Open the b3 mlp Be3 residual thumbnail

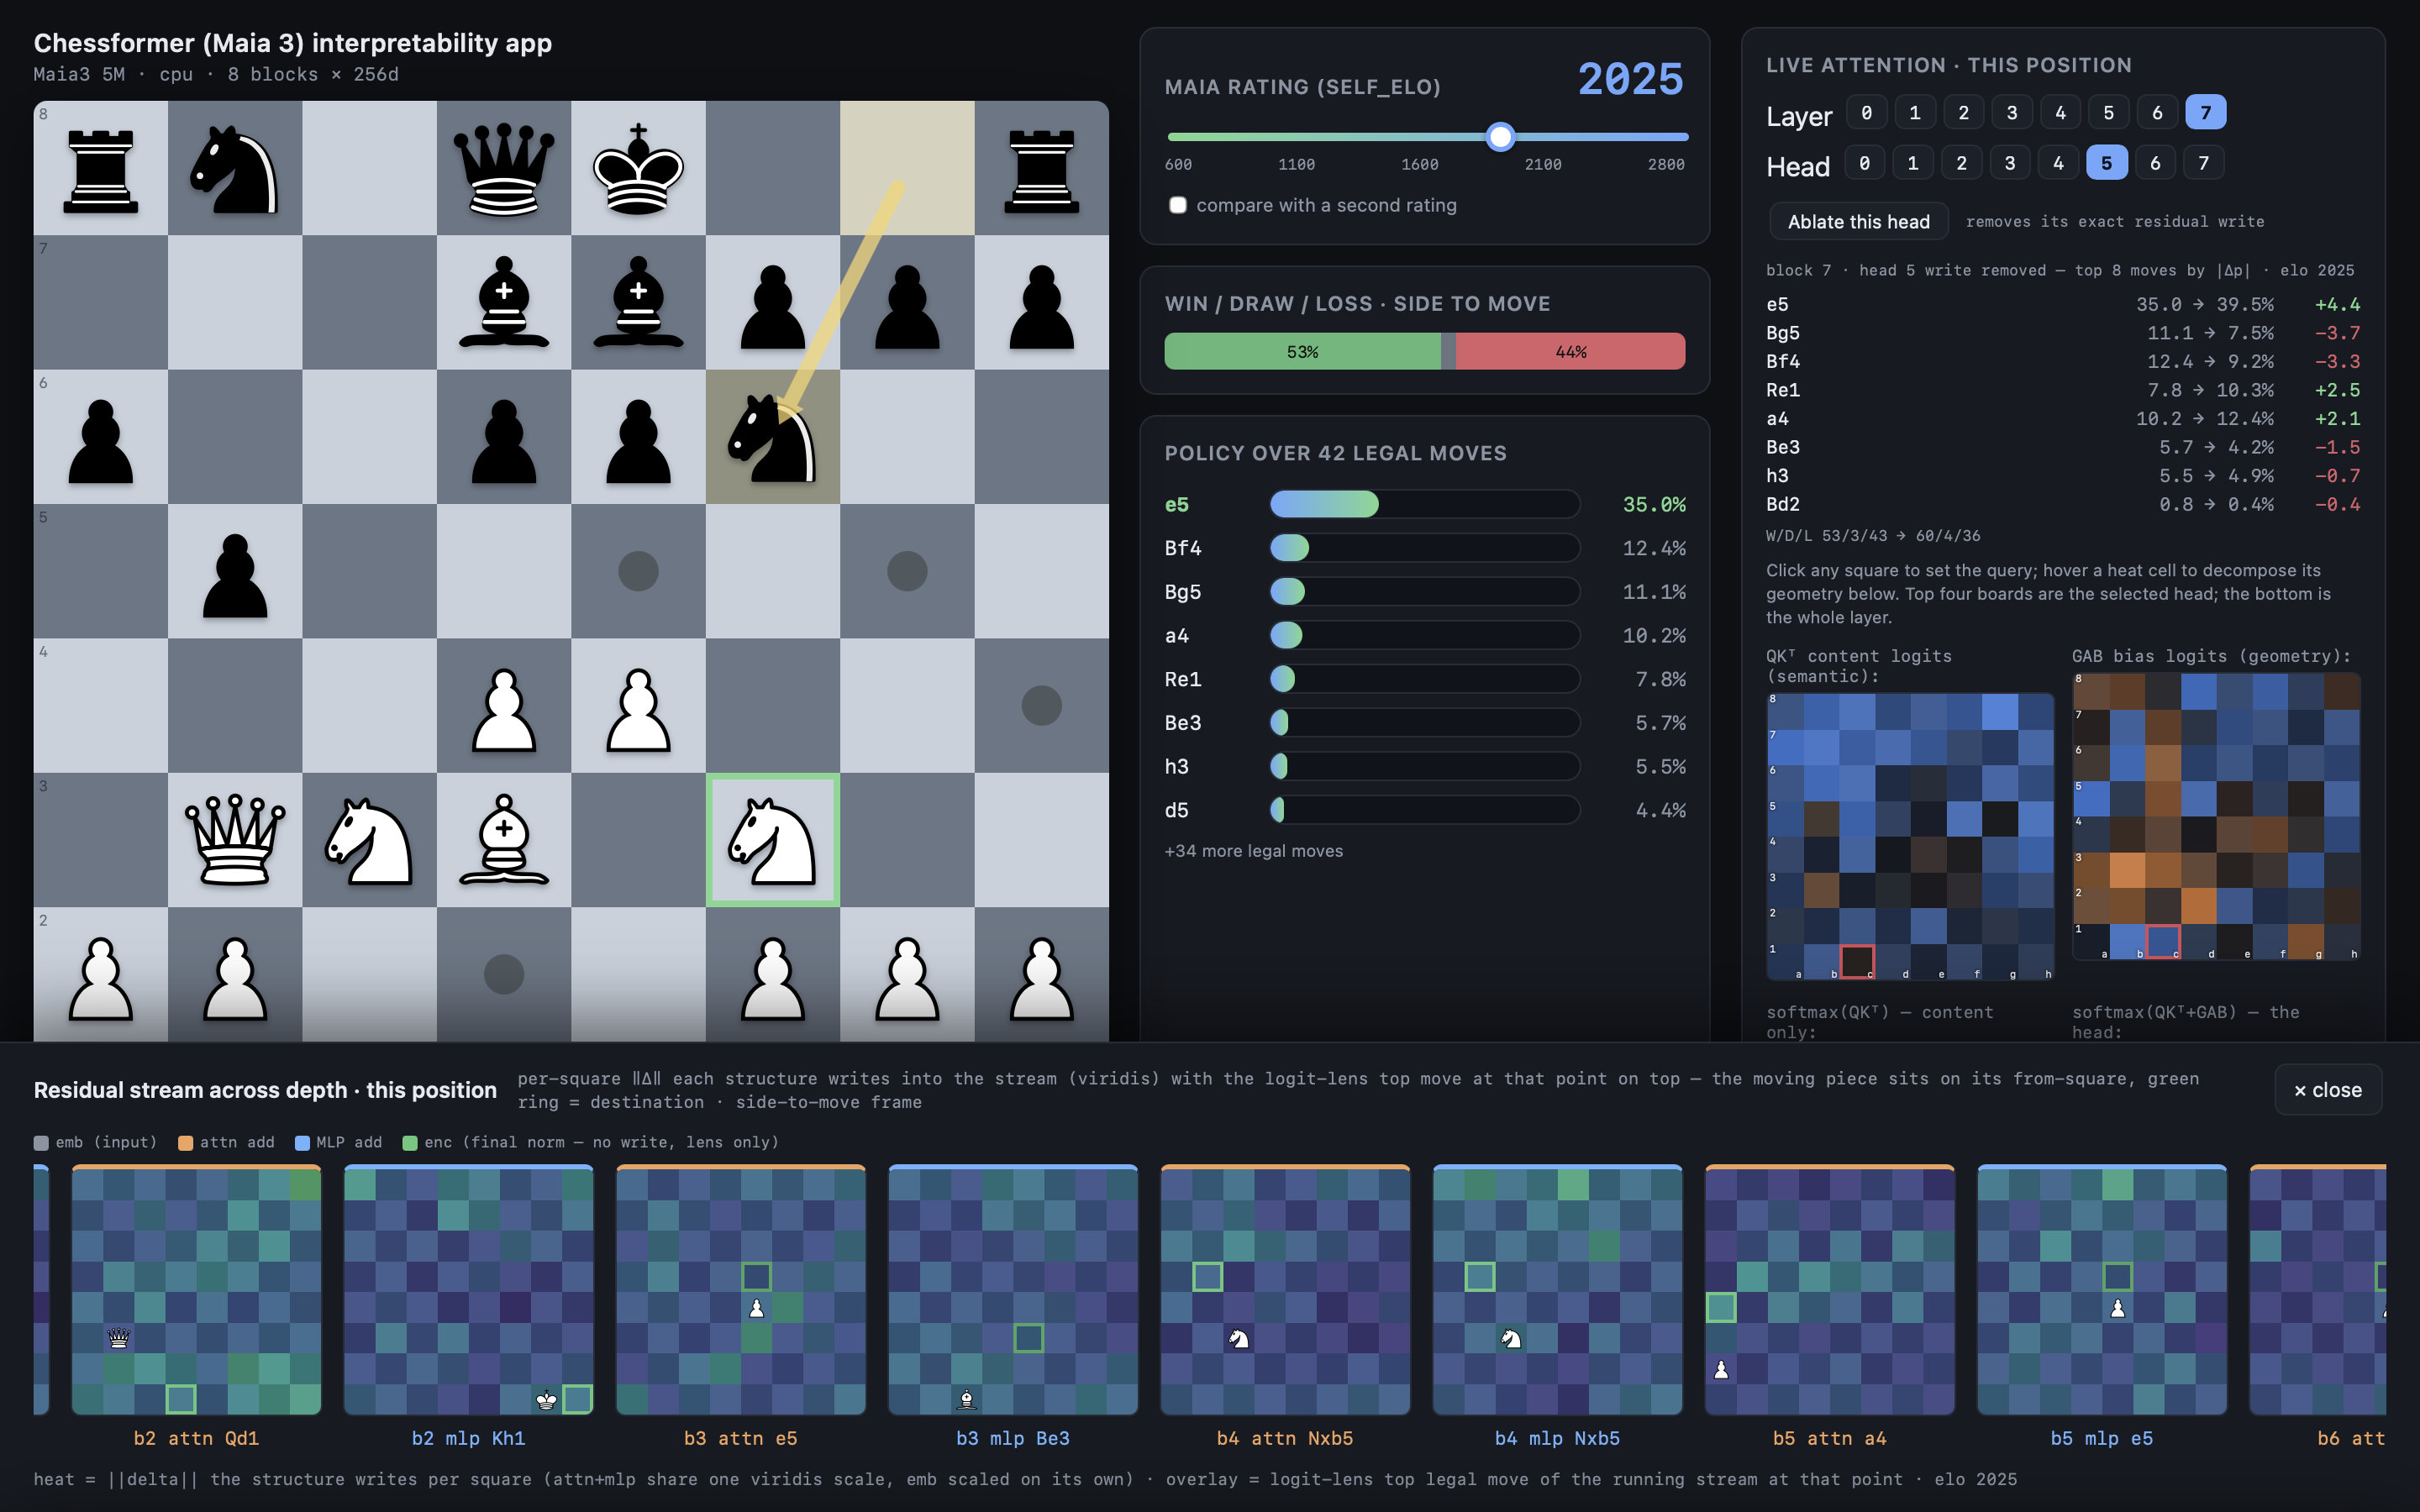point(1013,1290)
